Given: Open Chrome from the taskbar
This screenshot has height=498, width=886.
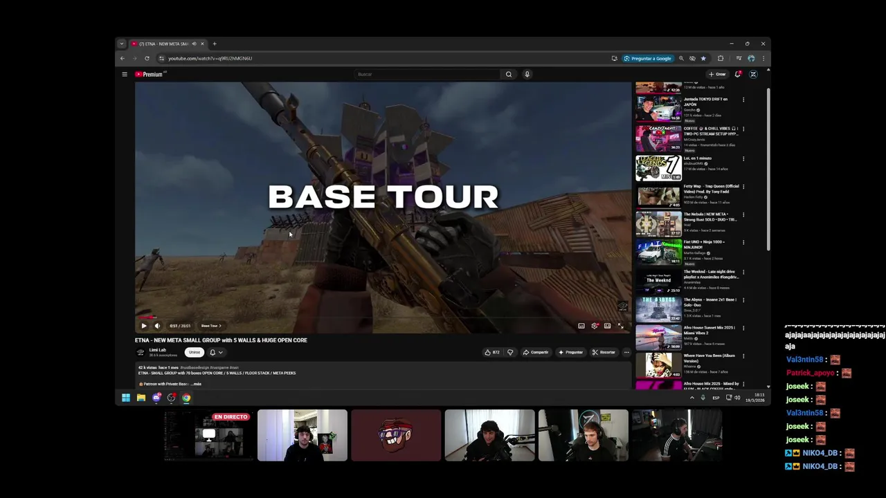Looking at the screenshot, I should [186, 398].
